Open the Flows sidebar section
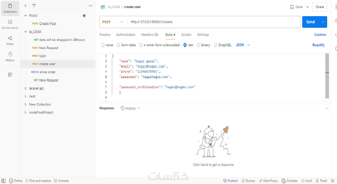337x184 pixels. point(10,41)
